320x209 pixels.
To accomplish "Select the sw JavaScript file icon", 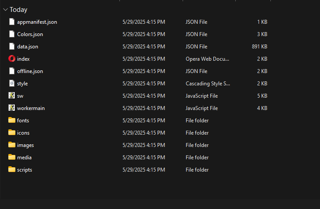I will click(12, 95).
